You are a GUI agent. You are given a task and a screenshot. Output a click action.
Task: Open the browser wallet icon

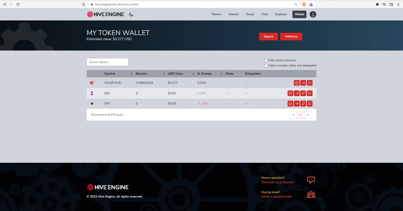(391, 4)
